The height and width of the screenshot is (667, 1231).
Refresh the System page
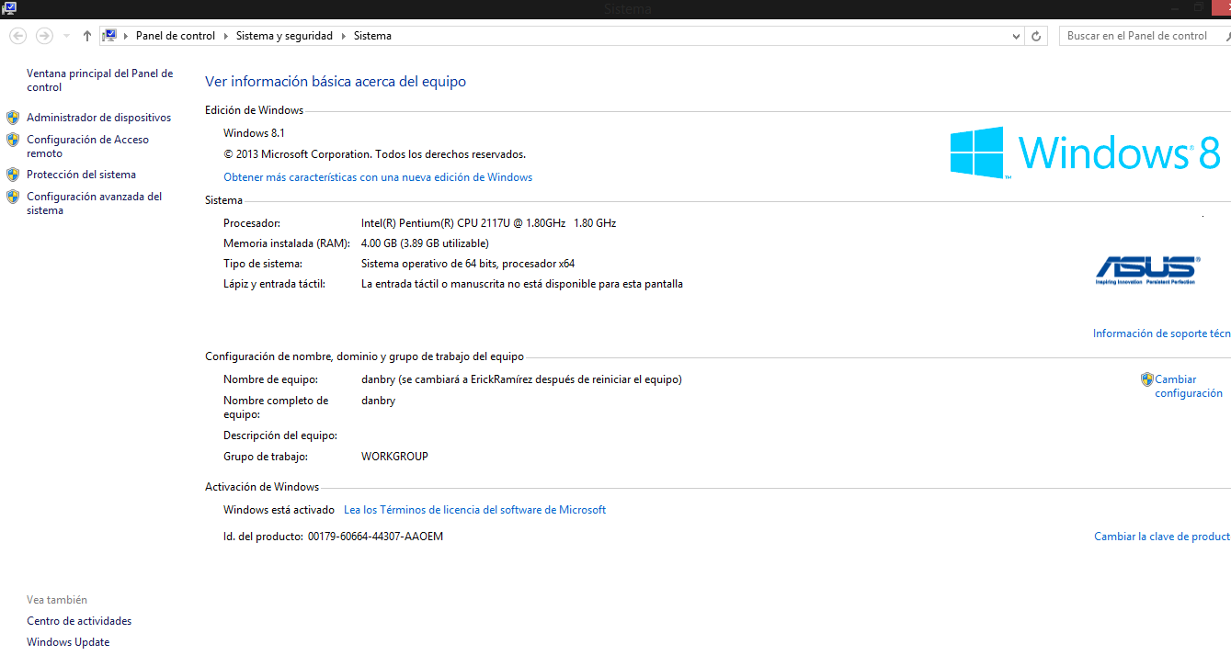[x=1037, y=36]
